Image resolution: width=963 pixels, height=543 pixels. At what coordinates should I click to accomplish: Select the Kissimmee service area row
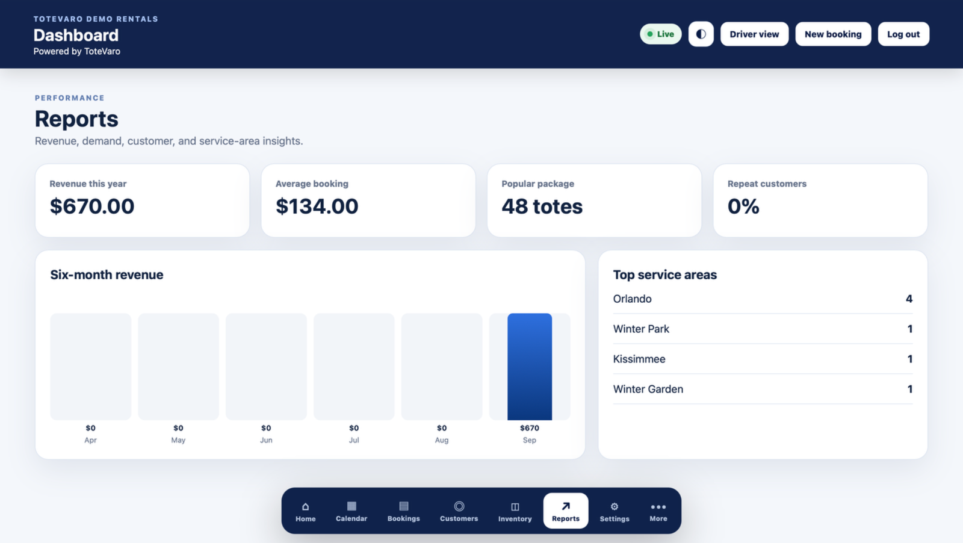point(763,359)
